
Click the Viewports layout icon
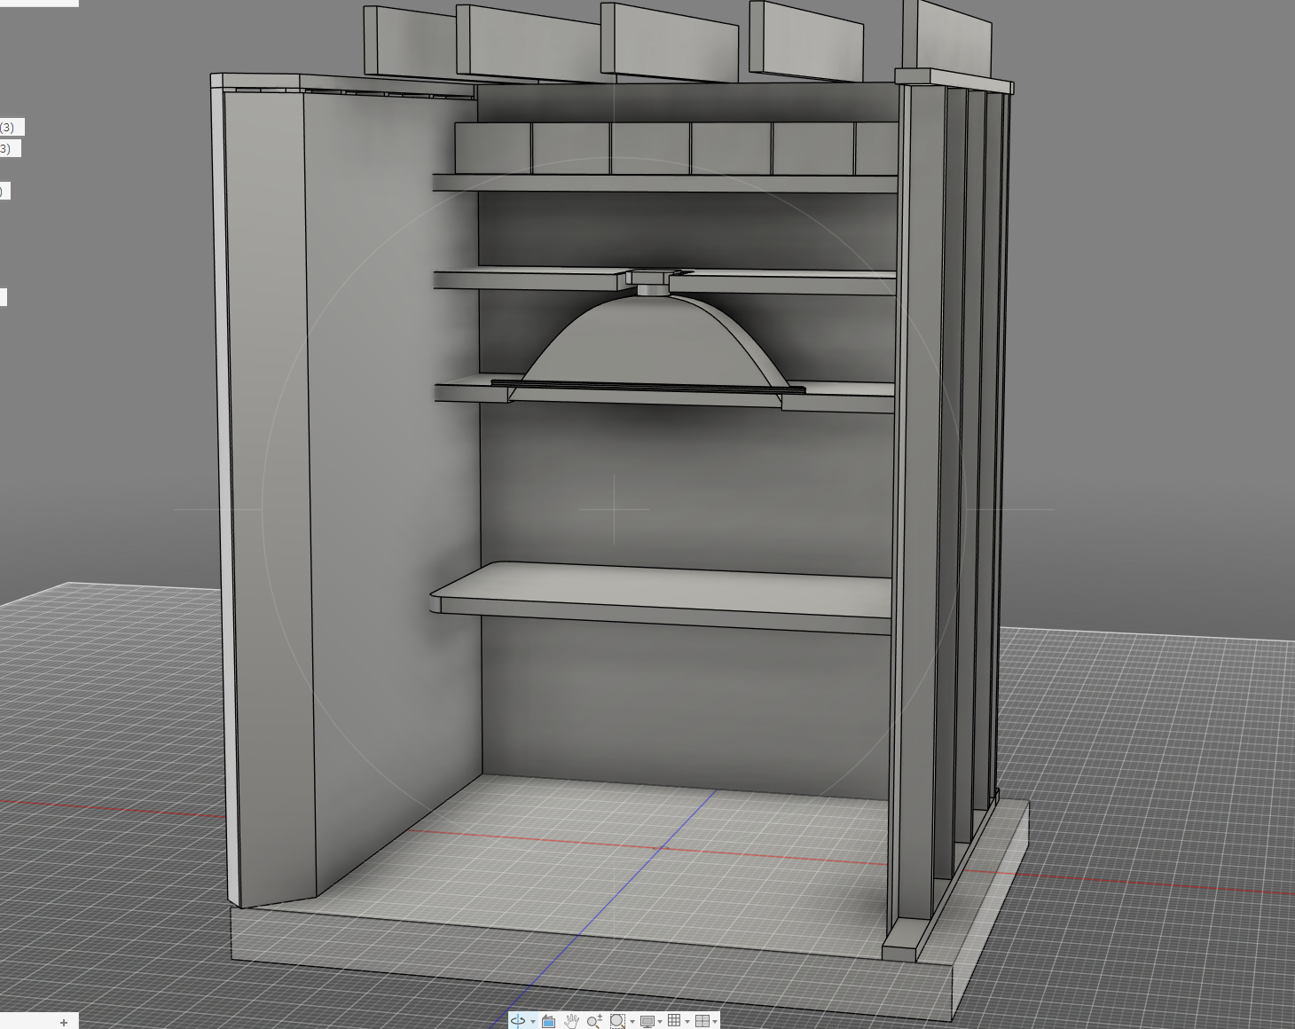click(x=702, y=1021)
